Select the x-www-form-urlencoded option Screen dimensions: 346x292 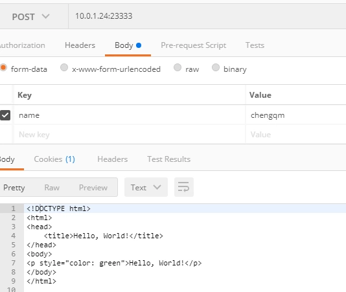tap(64, 67)
